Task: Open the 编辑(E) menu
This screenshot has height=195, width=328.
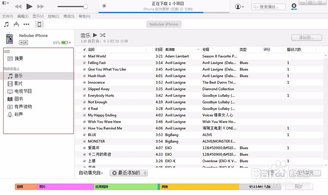Action: coord(23,16)
